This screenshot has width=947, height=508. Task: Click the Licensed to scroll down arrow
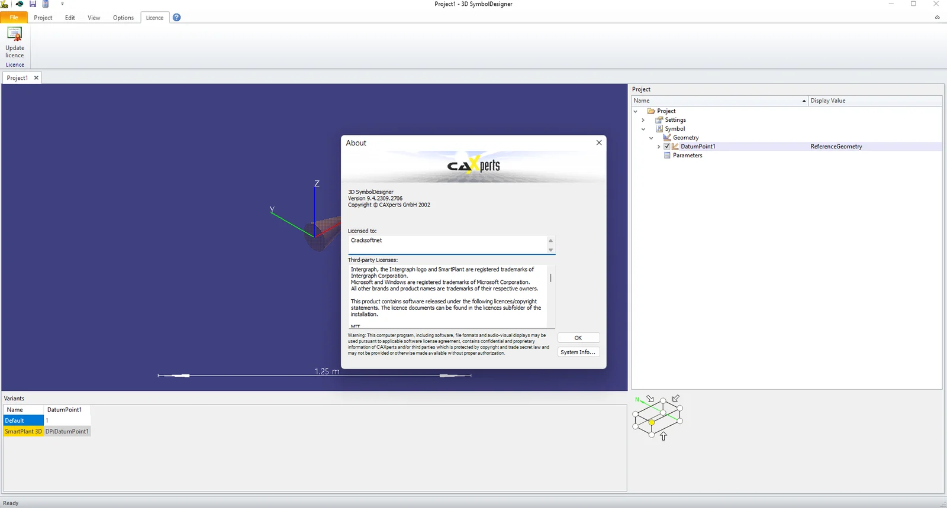click(x=550, y=250)
